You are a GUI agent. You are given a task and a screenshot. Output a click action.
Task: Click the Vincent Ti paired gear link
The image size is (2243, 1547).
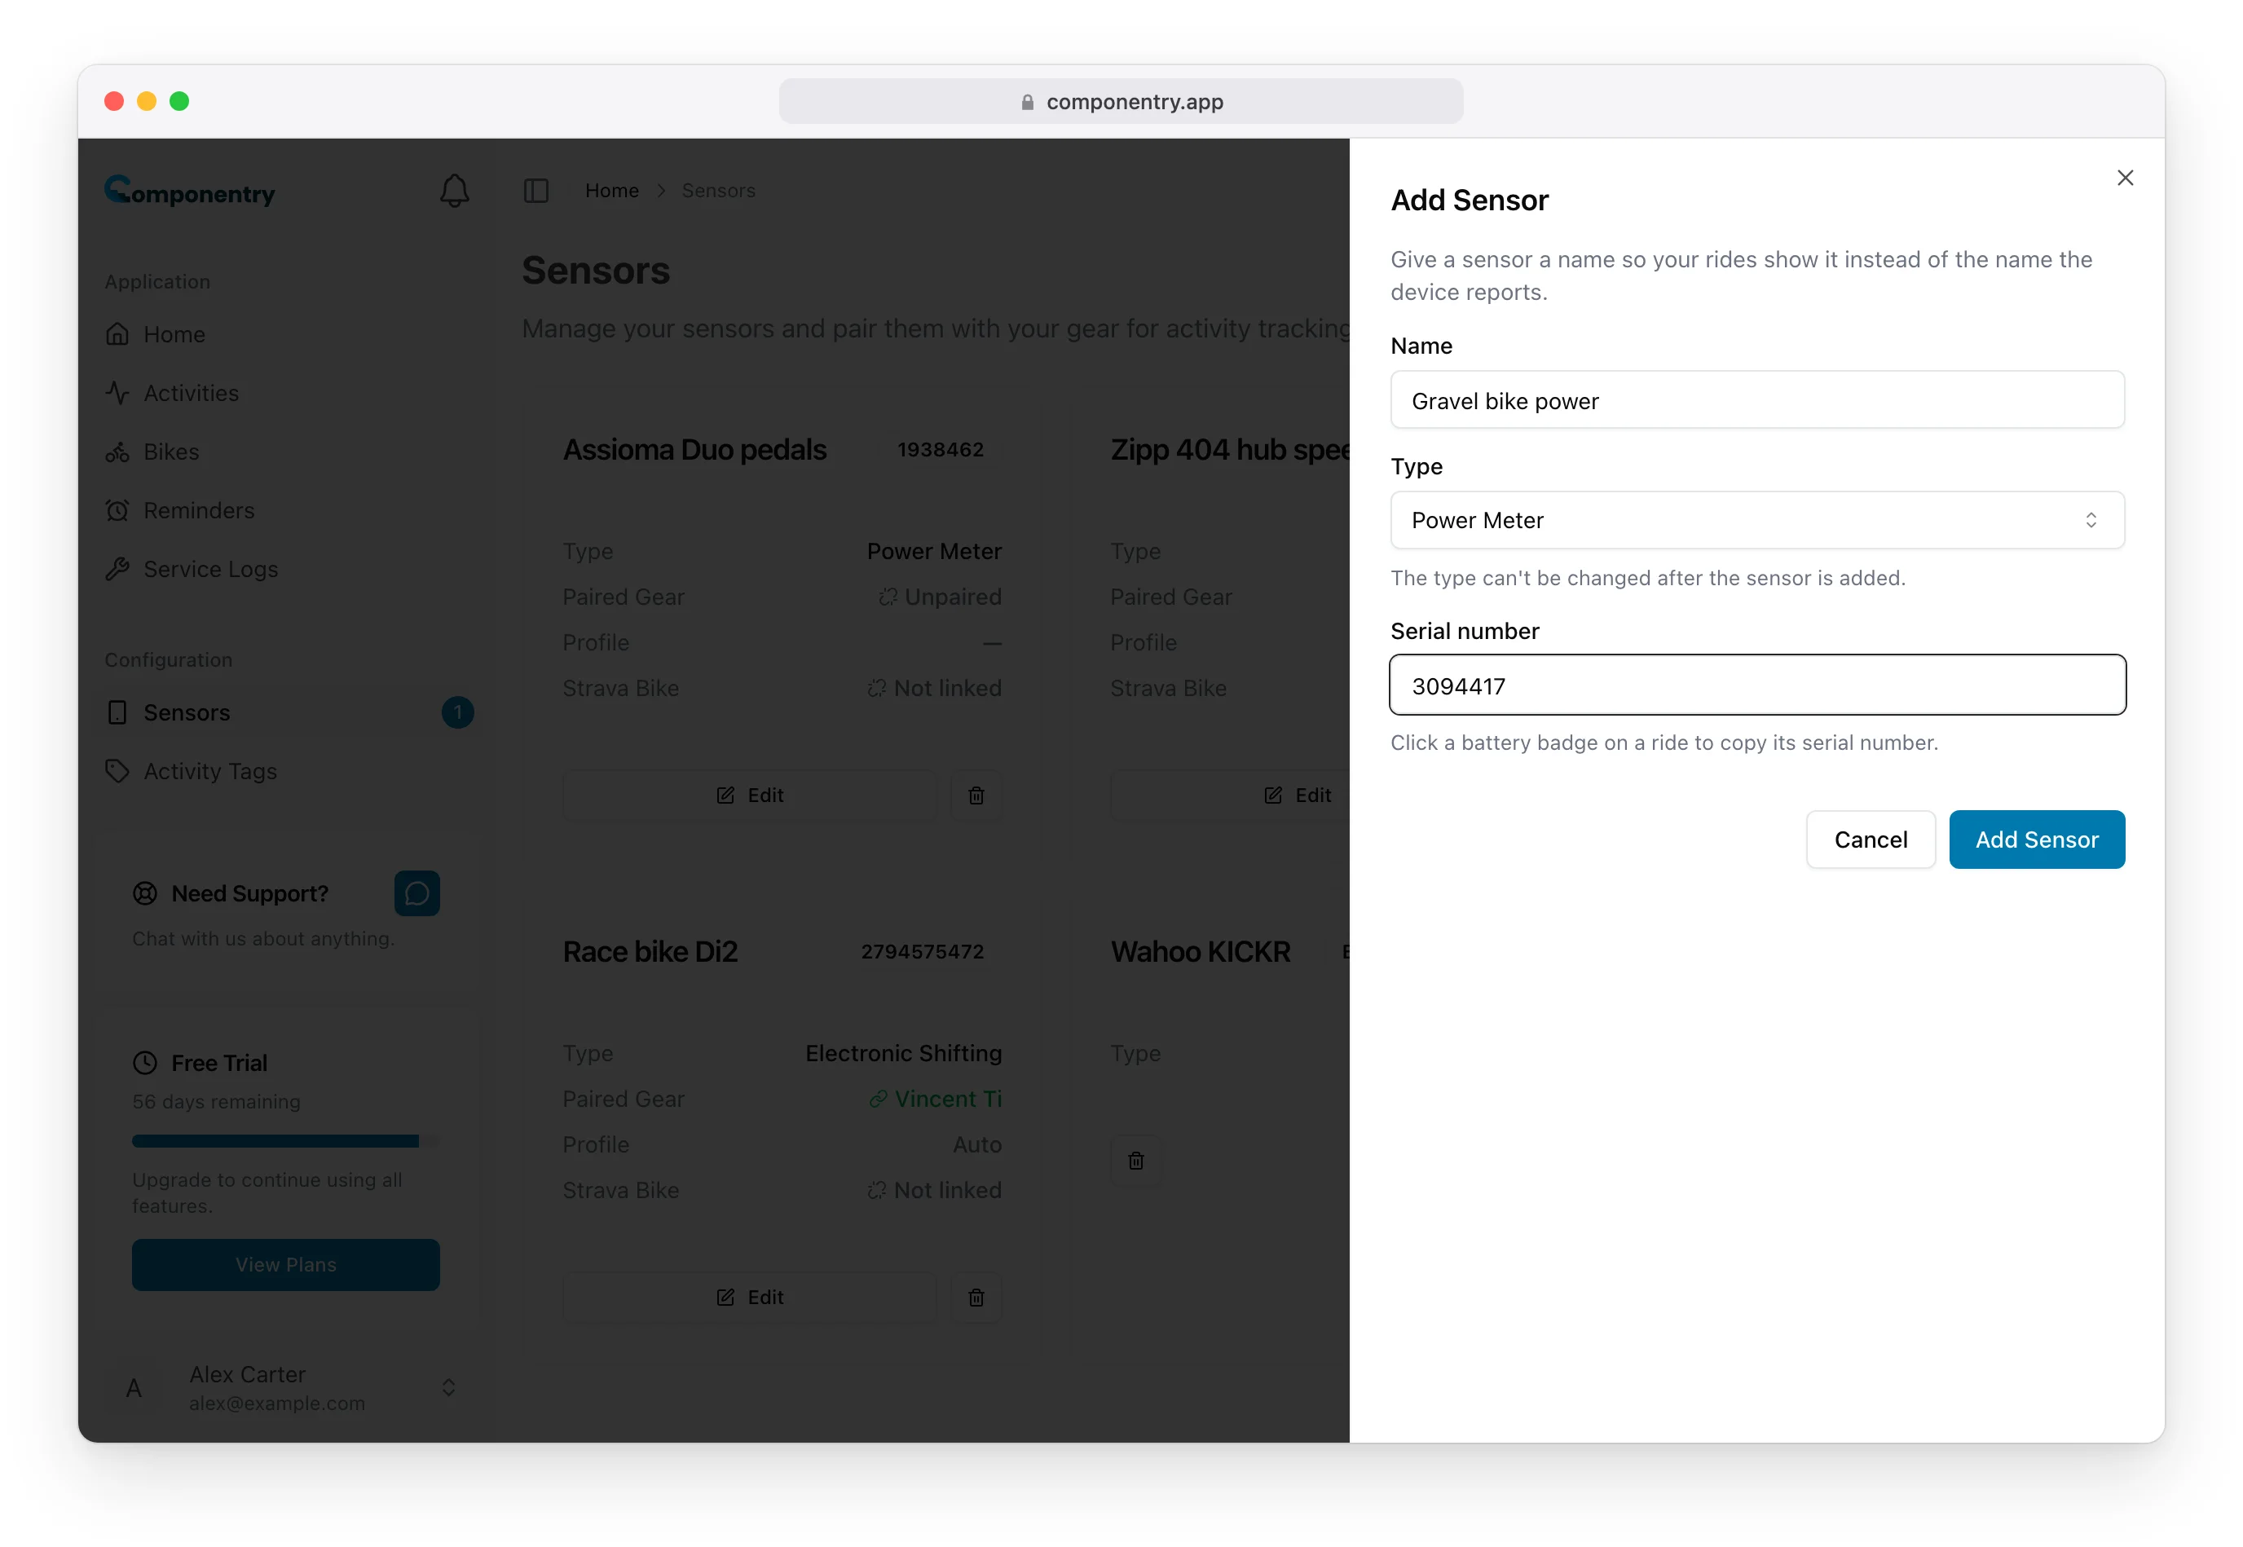coord(936,1098)
